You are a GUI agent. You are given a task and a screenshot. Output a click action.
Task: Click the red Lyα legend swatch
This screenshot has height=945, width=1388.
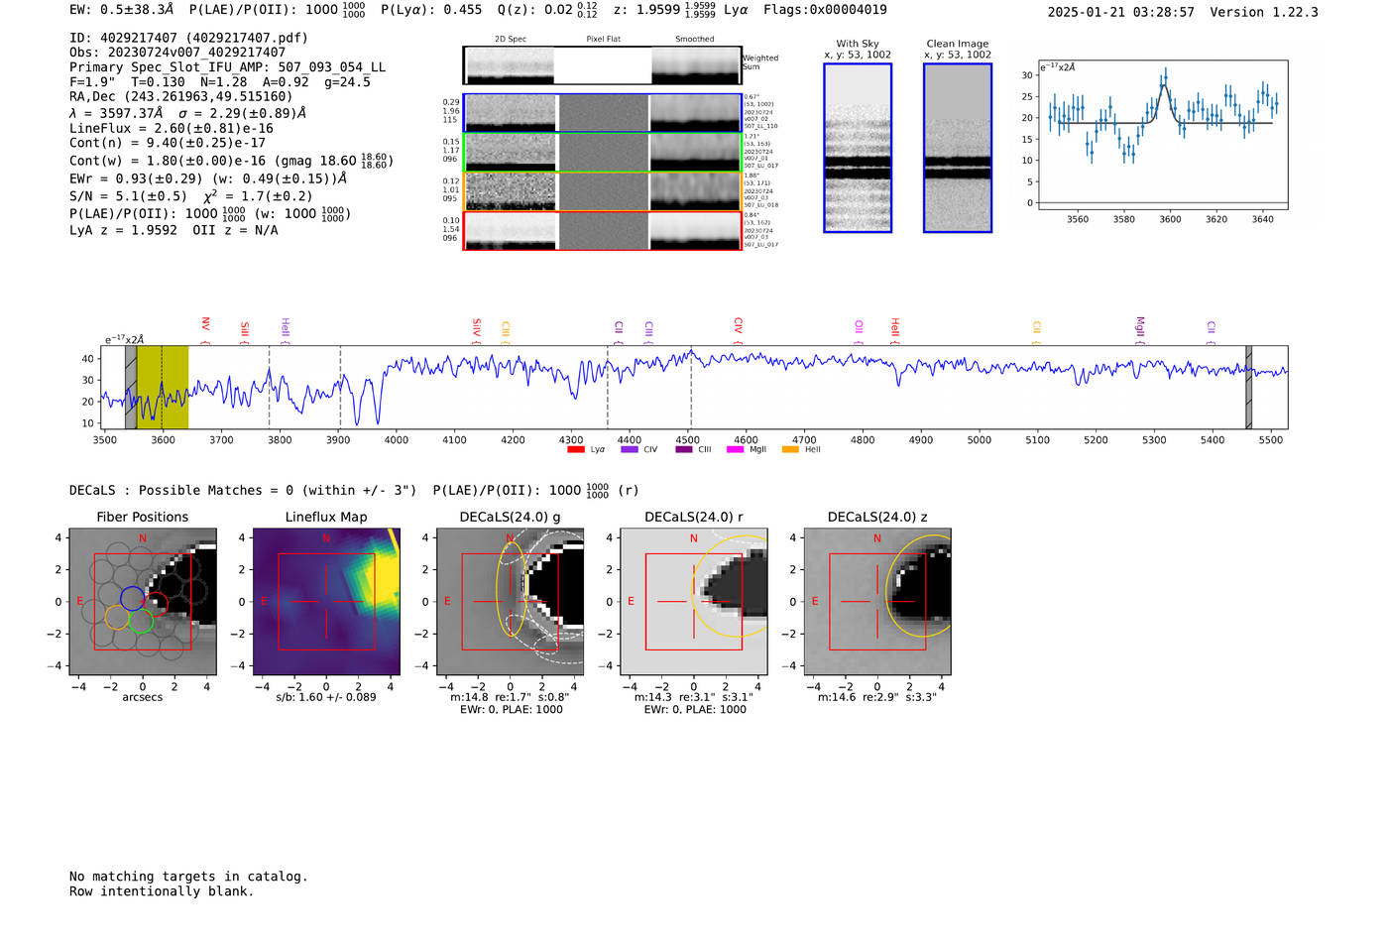[x=575, y=450]
